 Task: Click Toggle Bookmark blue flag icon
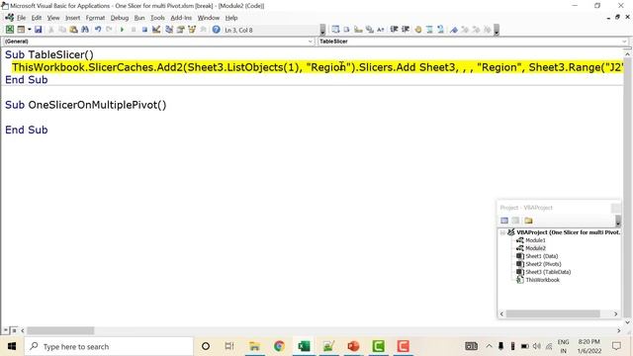(454, 30)
